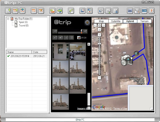This screenshot has width=160, height=122.
Task: Click the map waypoint route toolbar icon
Action: click(71, 11)
